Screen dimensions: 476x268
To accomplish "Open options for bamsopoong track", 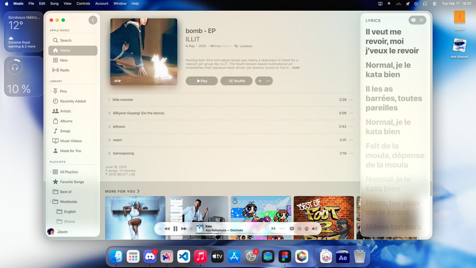I will coord(351,153).
